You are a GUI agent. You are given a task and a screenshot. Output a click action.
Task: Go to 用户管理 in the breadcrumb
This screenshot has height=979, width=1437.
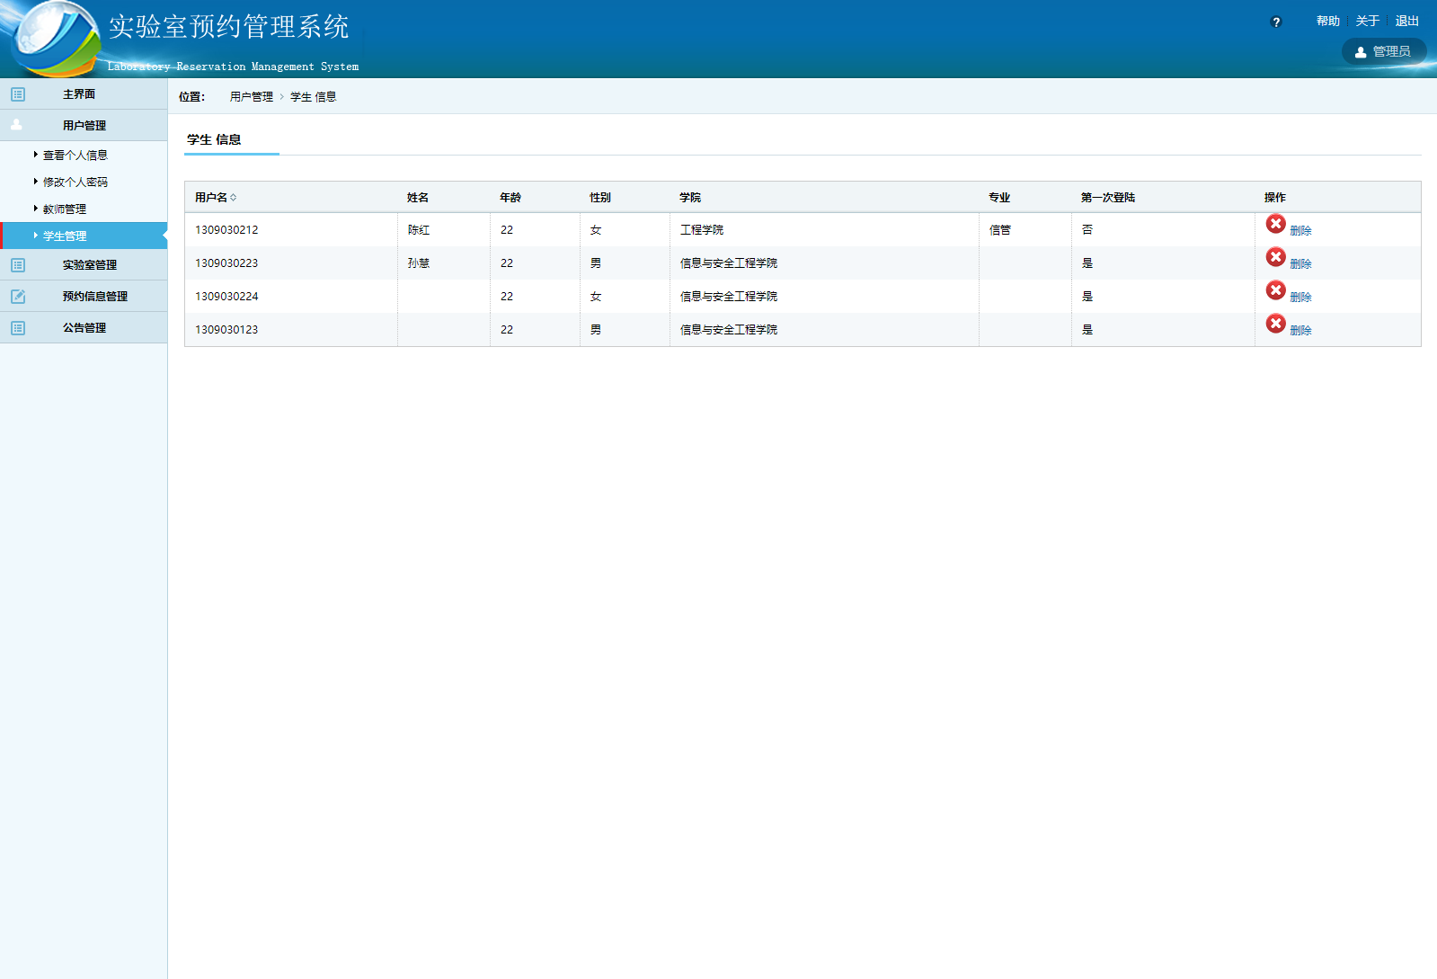point(251,97)
